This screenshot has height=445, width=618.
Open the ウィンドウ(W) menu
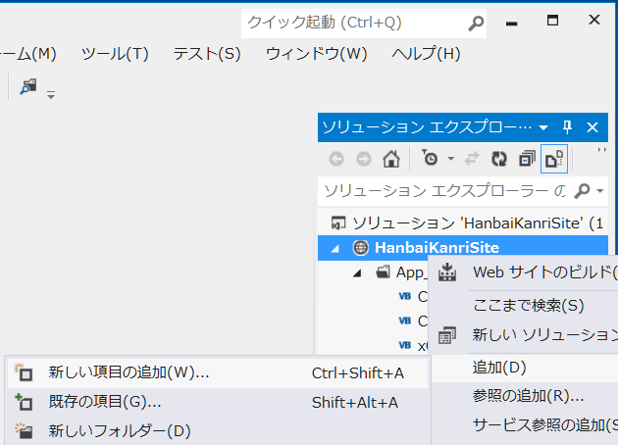pyautogui.click(x=317, y=54)
